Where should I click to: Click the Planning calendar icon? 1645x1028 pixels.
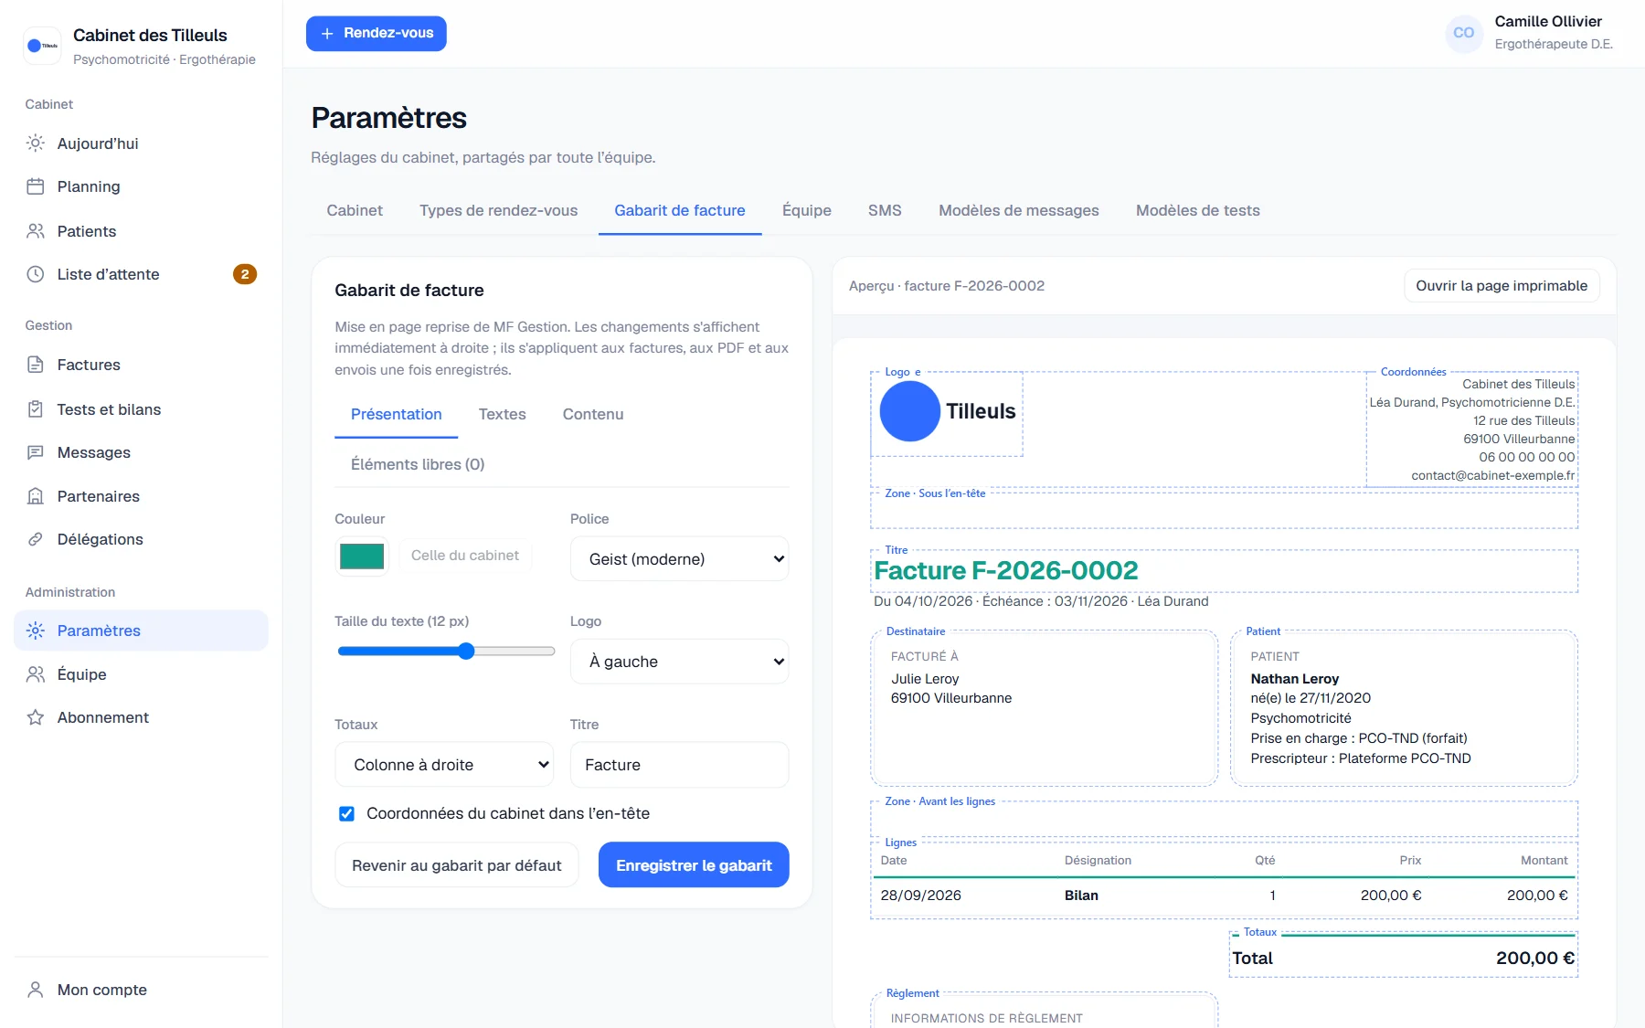pos(36,186)
